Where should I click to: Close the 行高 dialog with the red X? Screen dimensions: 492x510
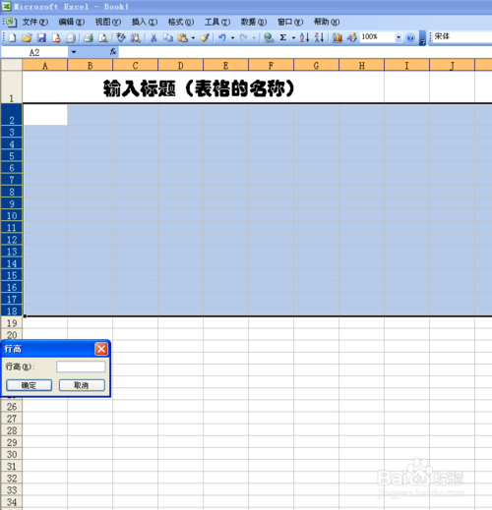(101, 349)
